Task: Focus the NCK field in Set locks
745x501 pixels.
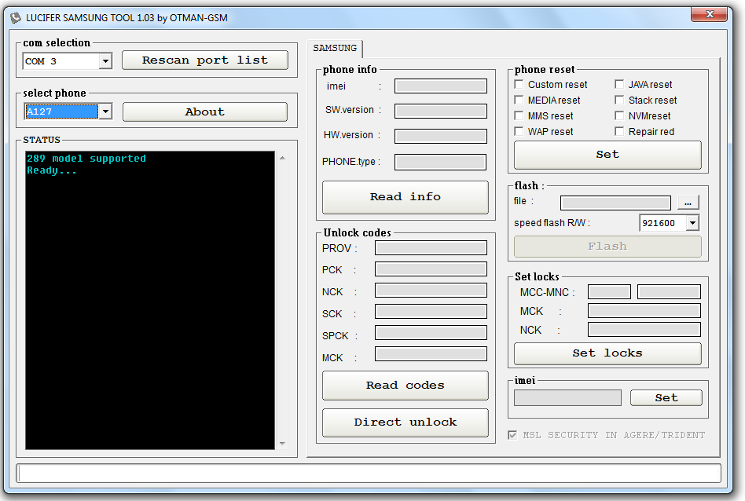Action: (644, 330)
